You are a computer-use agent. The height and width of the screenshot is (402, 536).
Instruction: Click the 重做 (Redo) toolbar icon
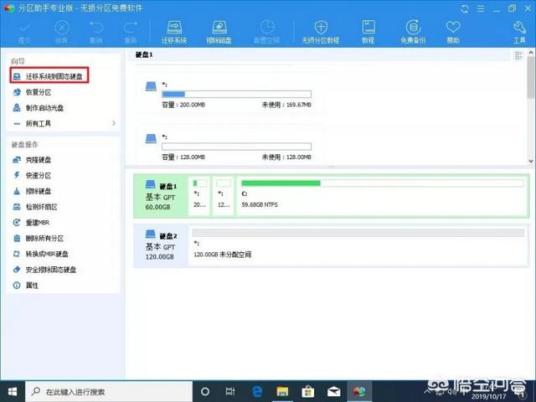click(131, 32)
